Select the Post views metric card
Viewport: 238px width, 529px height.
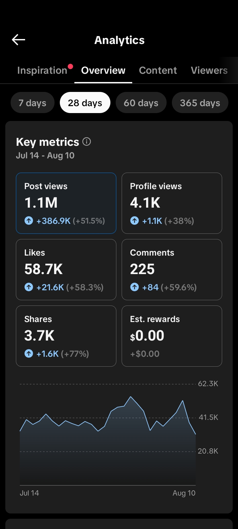click(66, 203)
